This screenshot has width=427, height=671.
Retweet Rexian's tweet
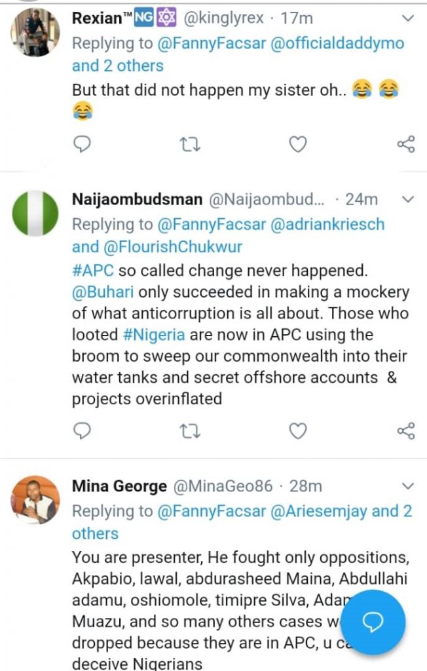pos(191,144)
